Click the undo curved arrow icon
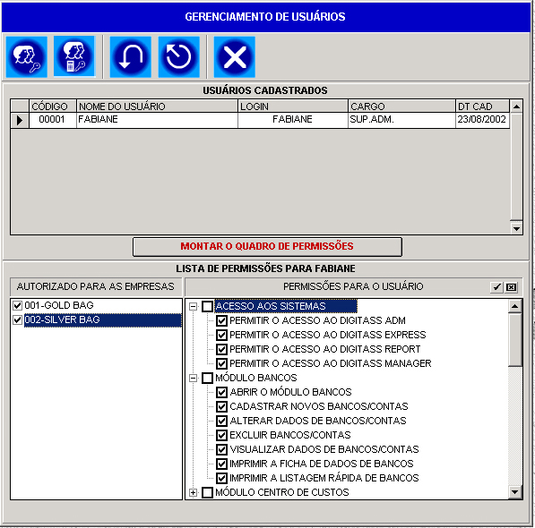 130,57
